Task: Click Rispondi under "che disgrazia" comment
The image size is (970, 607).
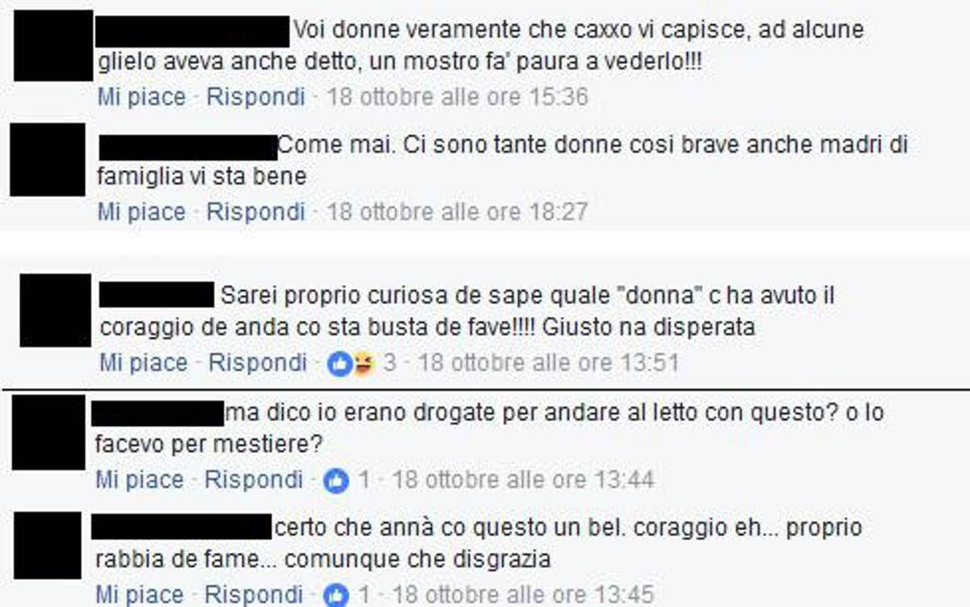Action: (x=254, y=595)
